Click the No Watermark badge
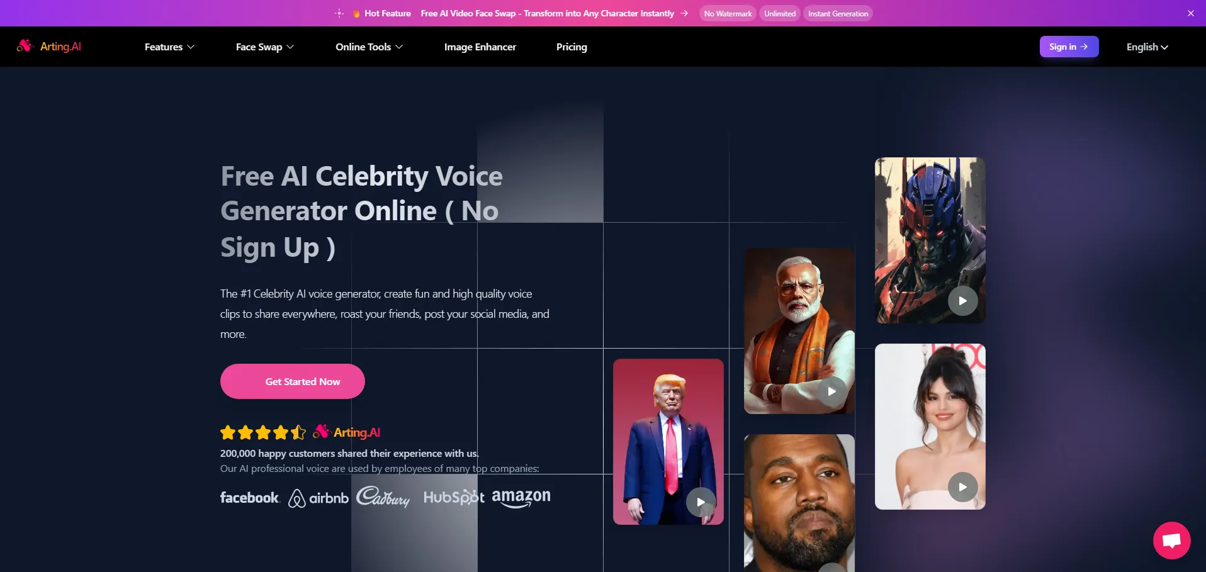Screen dimensions: 1206x572 tap(728, 13)
